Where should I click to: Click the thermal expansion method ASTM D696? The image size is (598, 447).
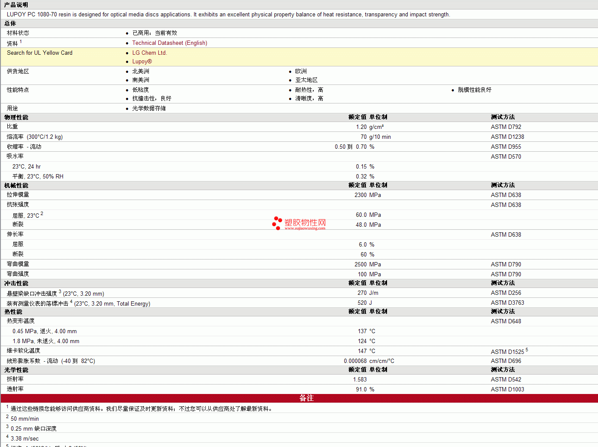click(506, 361)
